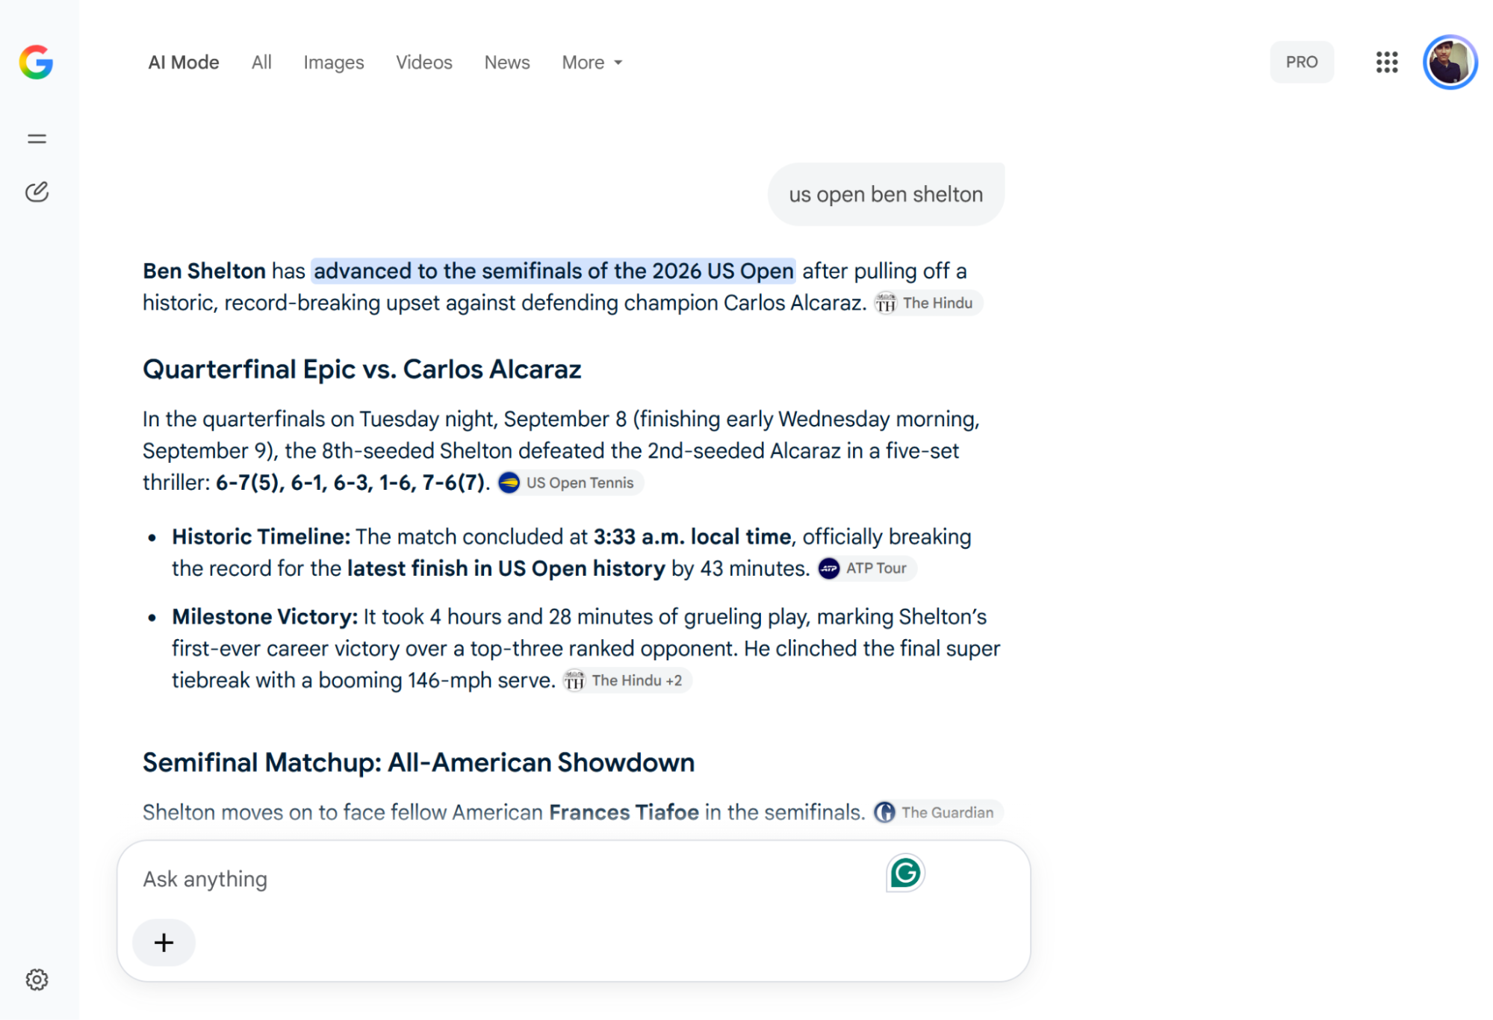Open the ATP Tour source chip
Screen dimensions: 1493x1020
866,568
